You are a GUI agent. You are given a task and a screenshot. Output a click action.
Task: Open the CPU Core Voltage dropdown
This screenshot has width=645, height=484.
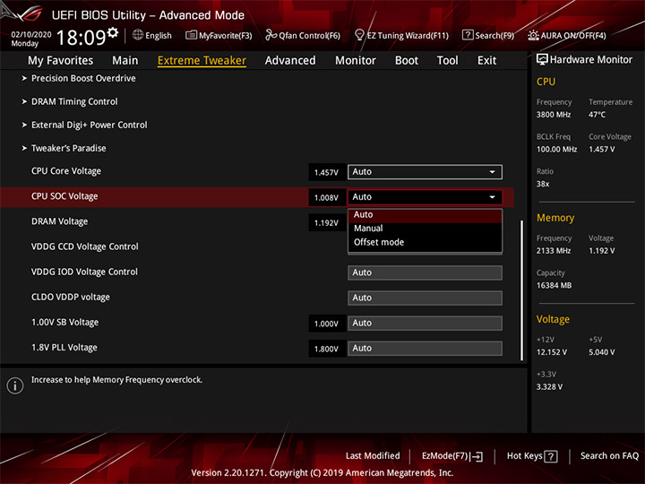425,172
